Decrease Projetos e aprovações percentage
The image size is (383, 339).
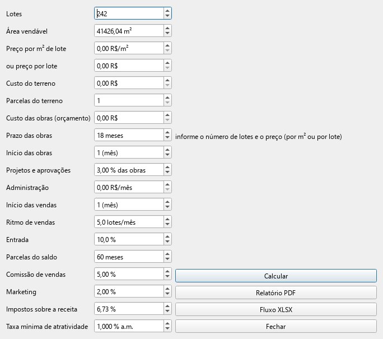coord(167,173)
